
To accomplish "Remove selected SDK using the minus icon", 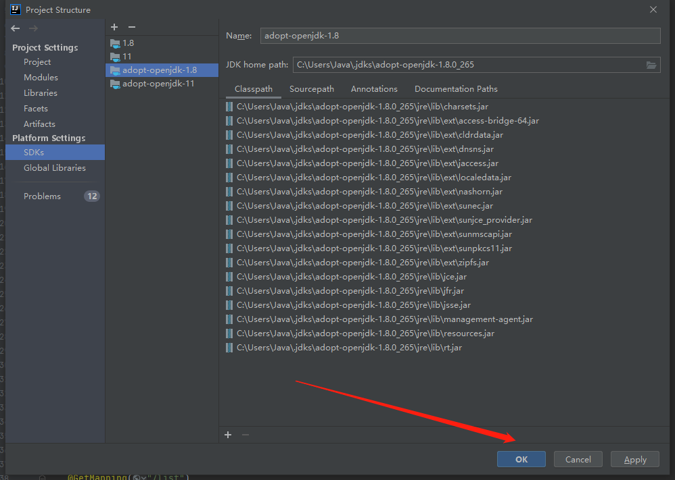I will coord(131,27).
